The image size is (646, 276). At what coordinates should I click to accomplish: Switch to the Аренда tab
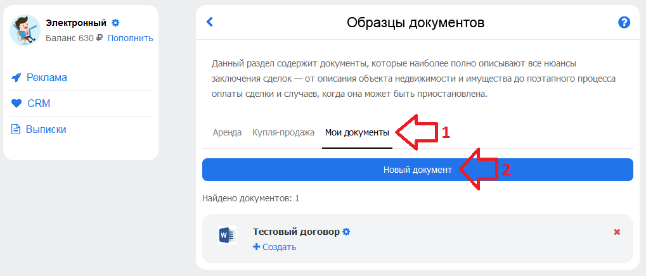click(227, 133)
